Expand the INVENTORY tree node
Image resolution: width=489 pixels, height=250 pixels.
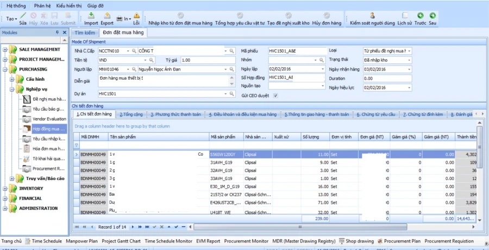coord(5,189)
